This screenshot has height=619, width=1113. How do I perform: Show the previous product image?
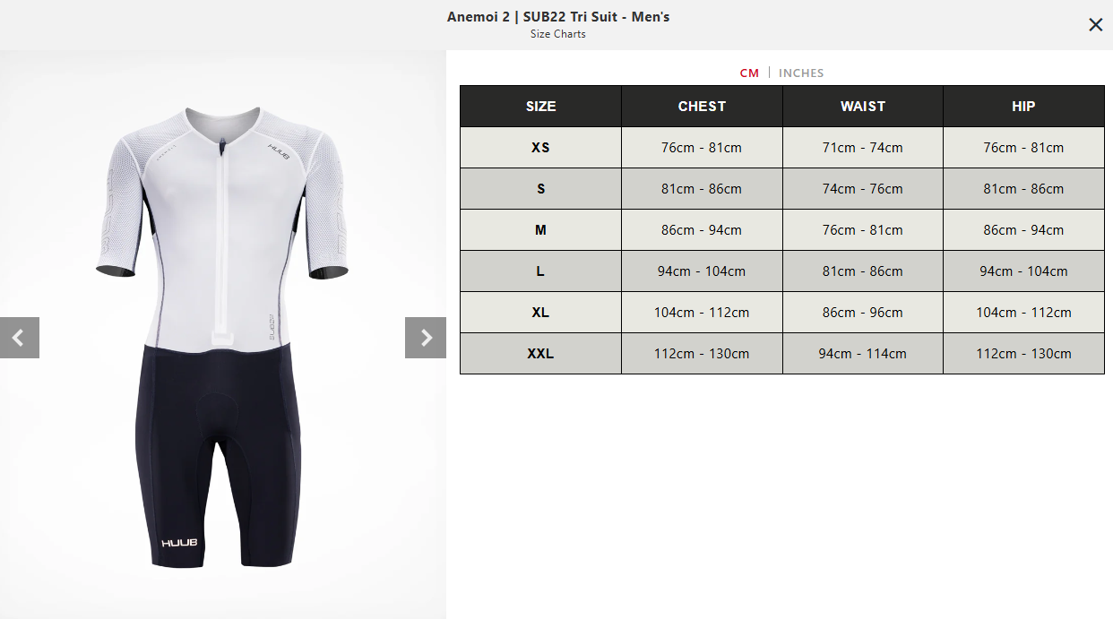tap(20, 338)
